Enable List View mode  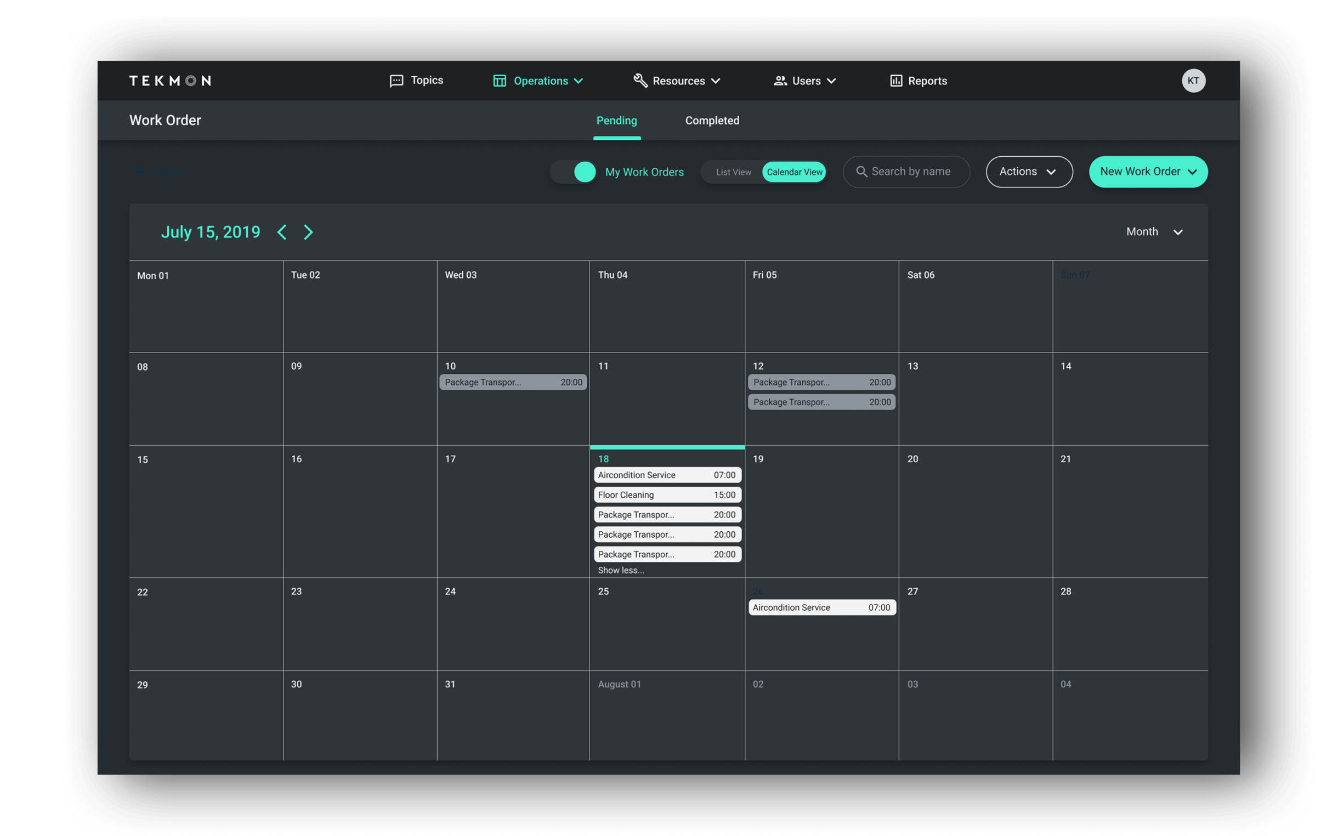[733, 172]
